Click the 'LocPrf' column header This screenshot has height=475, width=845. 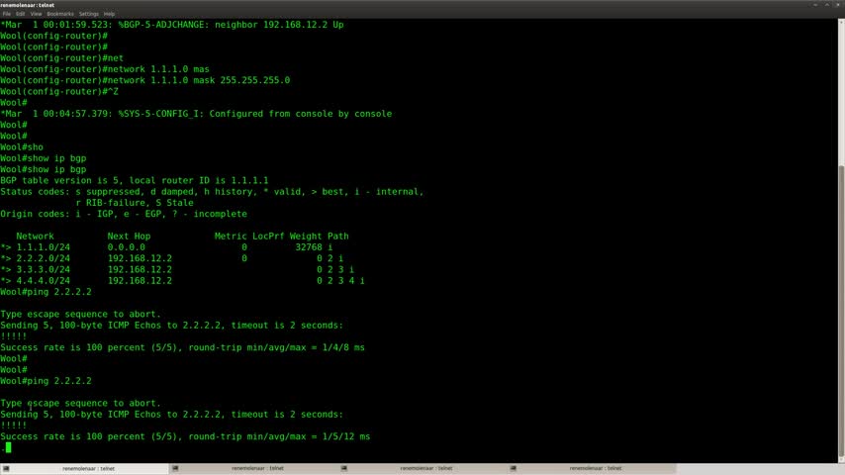click(268, 237)
